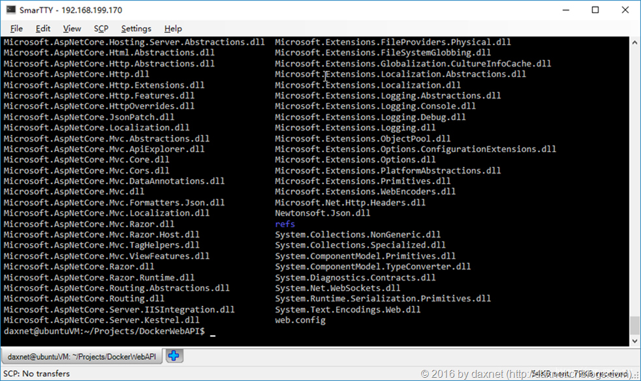Click the terminal scrollbar thumb
641x381 pixels.
(634, 325)
